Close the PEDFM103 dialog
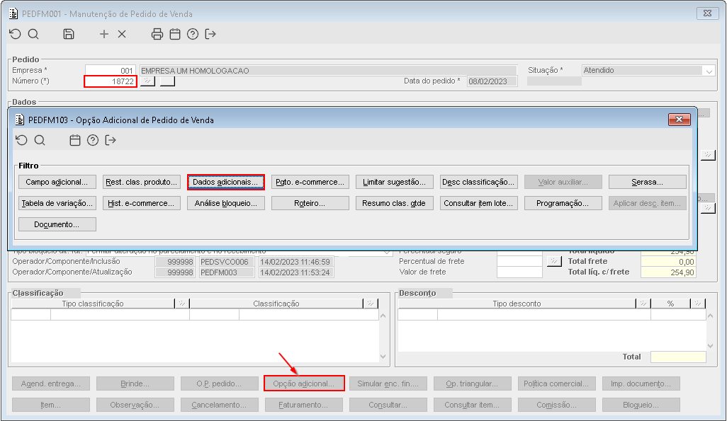Viewport: 727px width, 421px height. tap(680, 120)
